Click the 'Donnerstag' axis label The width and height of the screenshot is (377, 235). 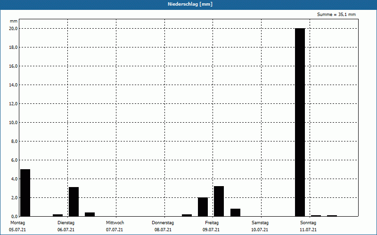pyautogui.click(x=163, y=223)
